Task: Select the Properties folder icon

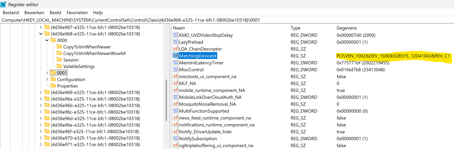Action: 53,86
